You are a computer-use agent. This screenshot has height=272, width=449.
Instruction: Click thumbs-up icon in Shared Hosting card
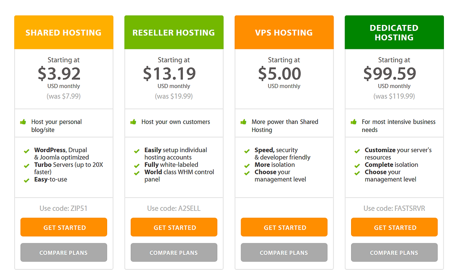(x=23, y=122)
